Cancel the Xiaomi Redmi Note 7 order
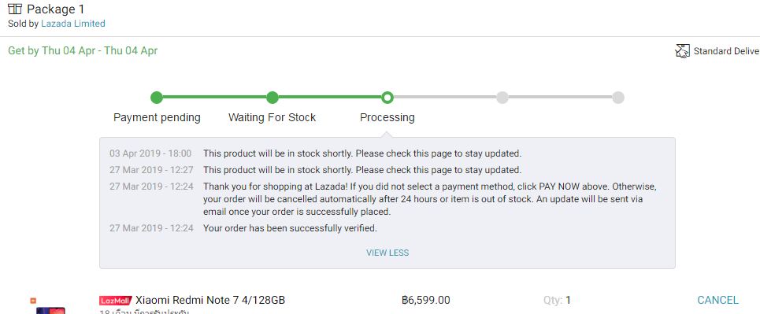The image size is (760, 314). coord(717,300)
